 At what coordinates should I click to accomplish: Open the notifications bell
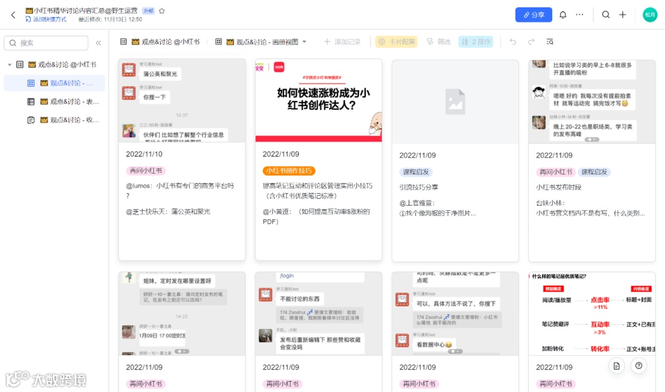pos(563,15)
